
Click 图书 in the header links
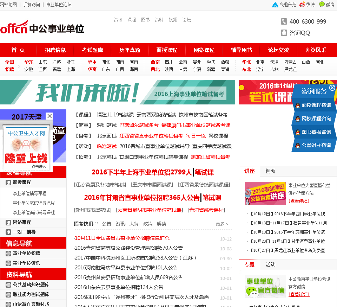[x=145, y=20]
